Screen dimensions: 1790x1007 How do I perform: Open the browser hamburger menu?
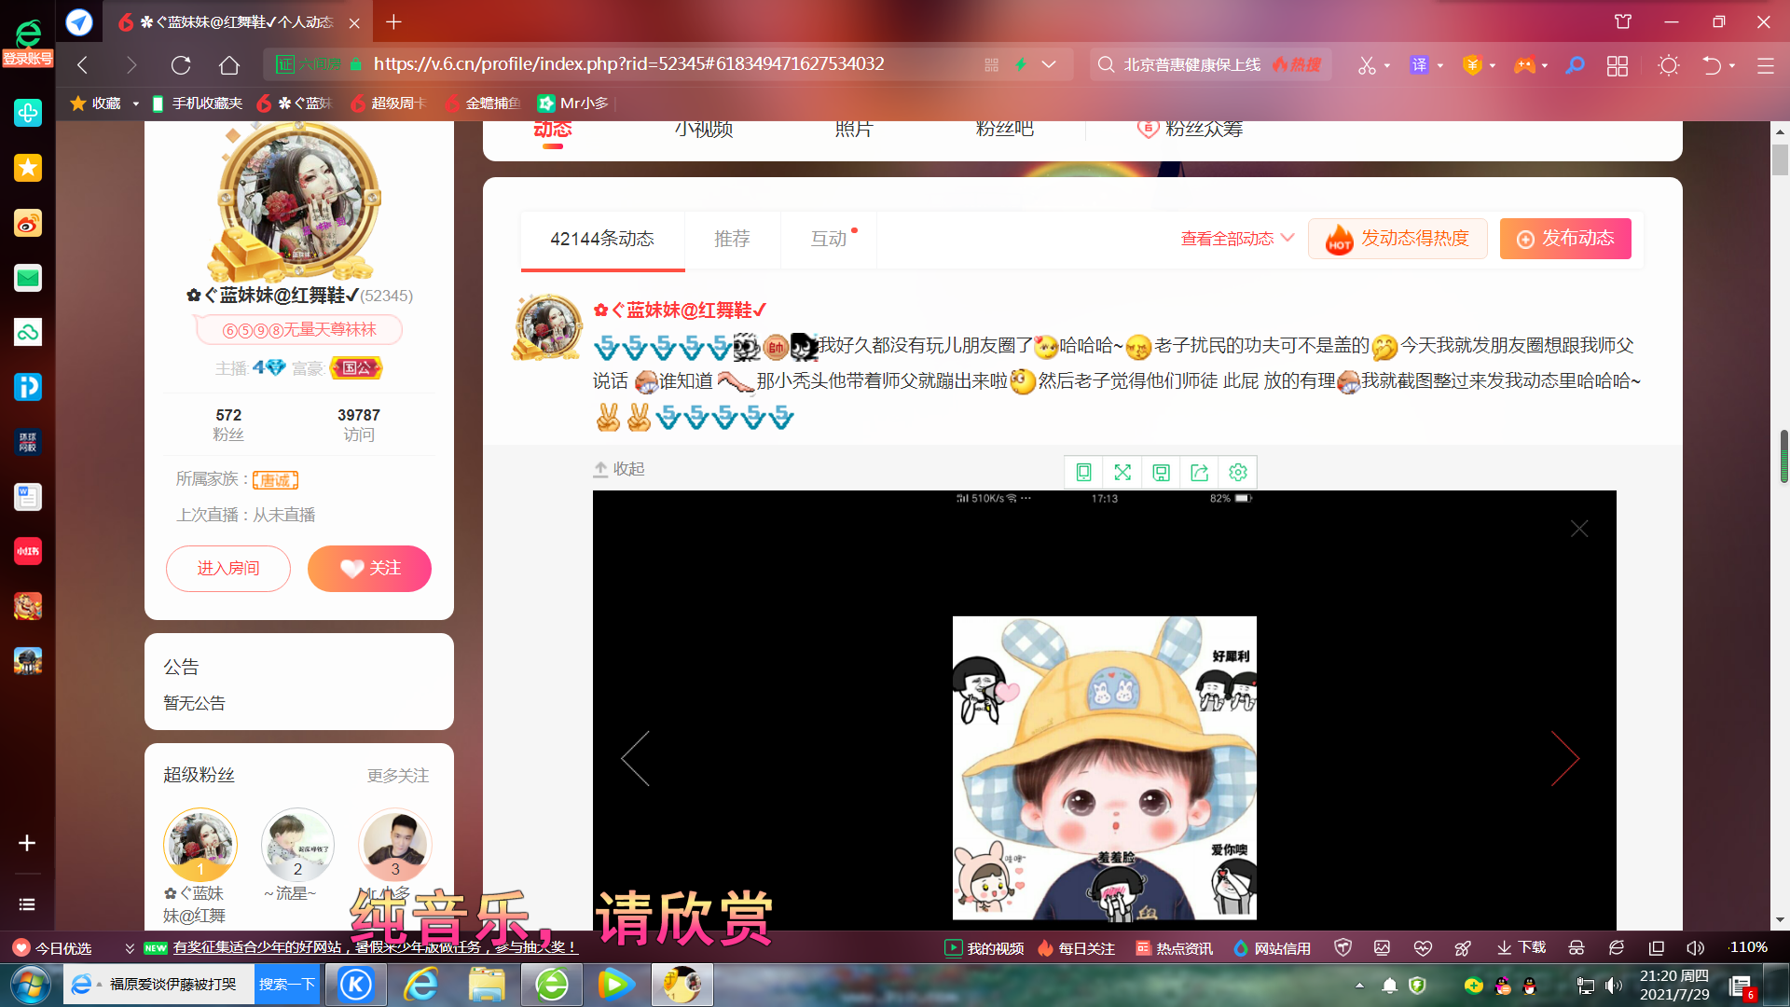[x=1766, y=65]
